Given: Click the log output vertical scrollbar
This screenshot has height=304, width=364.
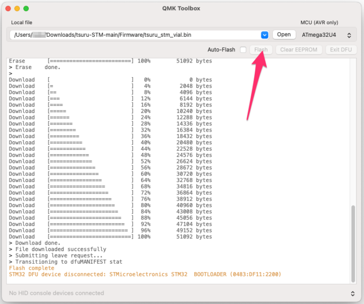Looking at the screenshot, I should tap(353, 242).
